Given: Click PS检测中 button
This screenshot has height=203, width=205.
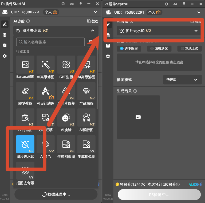Looking at the screenshot, I should point(159,195).
